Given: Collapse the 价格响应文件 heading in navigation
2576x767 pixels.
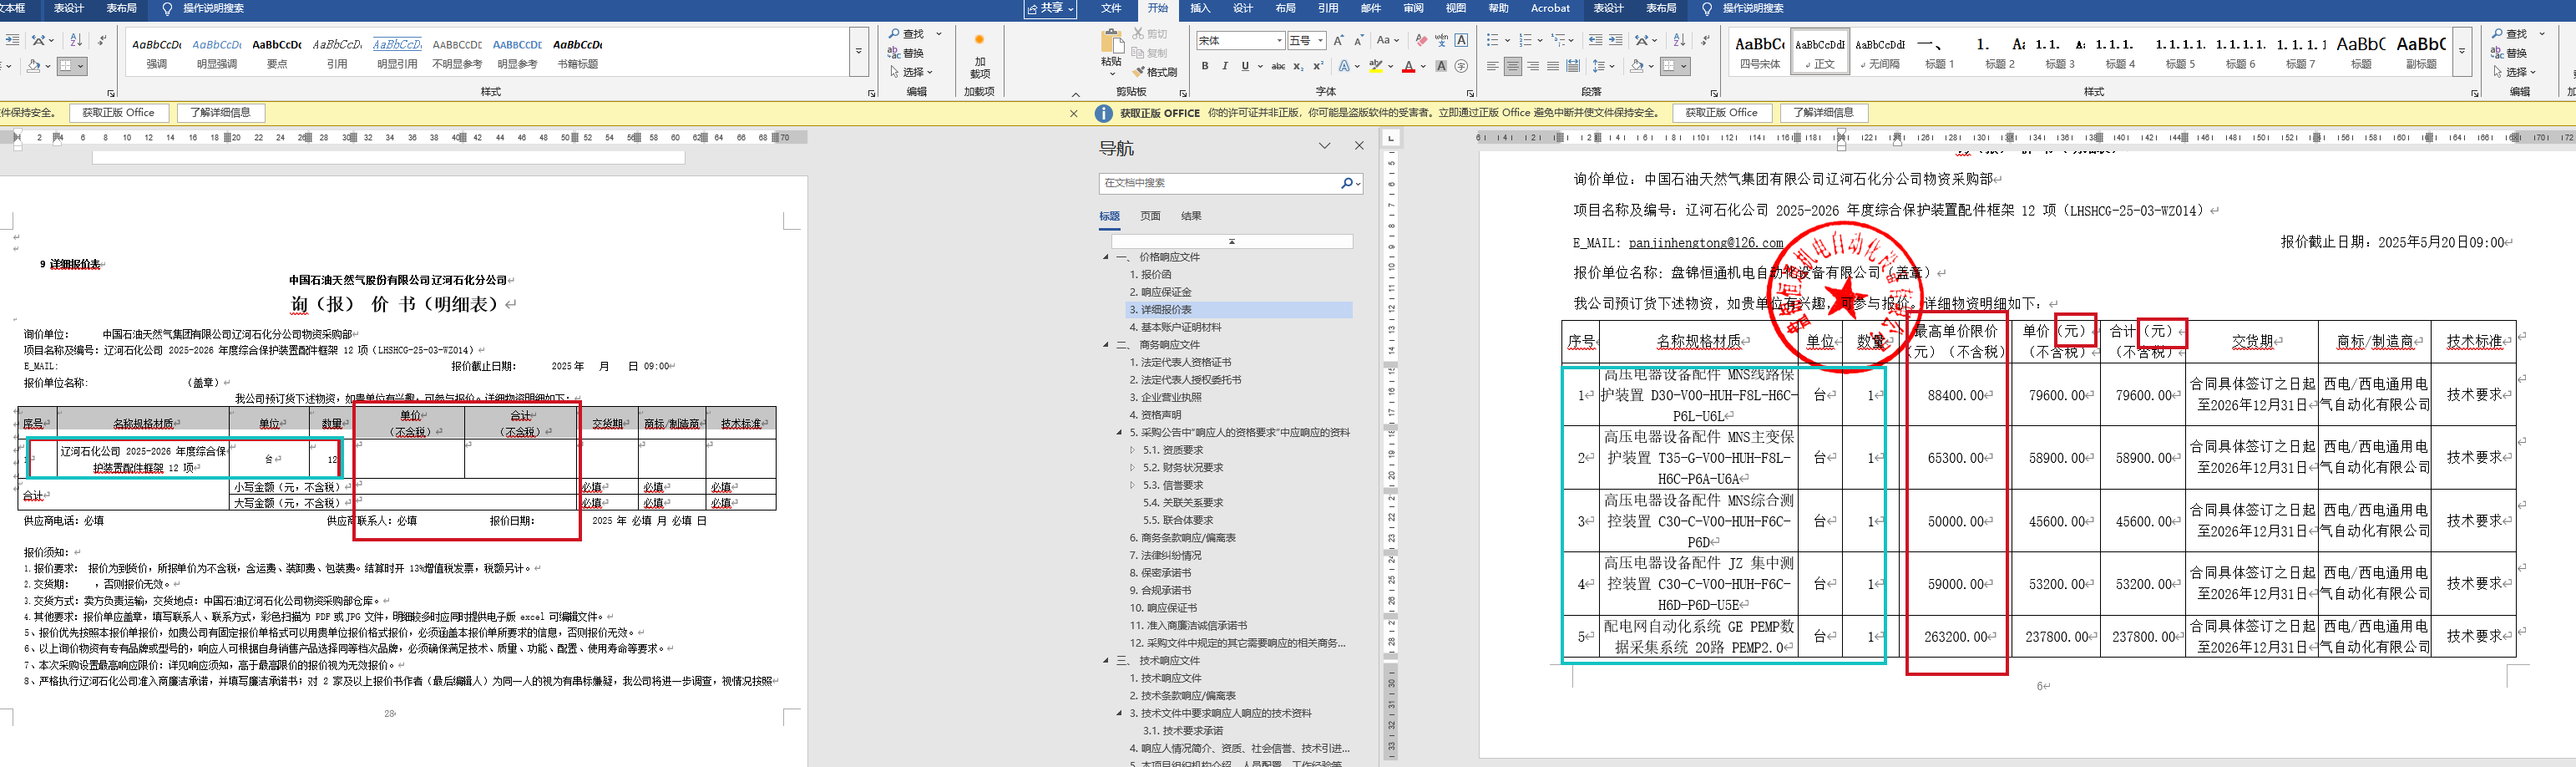Looking at the screenshot, I should [x=1106, y=257].
